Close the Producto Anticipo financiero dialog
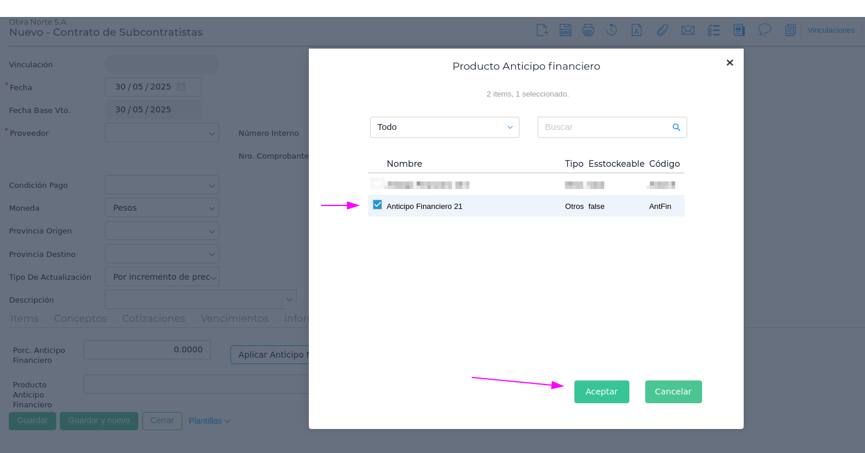Screen dimensions: 865x453 tap(730, 63)
